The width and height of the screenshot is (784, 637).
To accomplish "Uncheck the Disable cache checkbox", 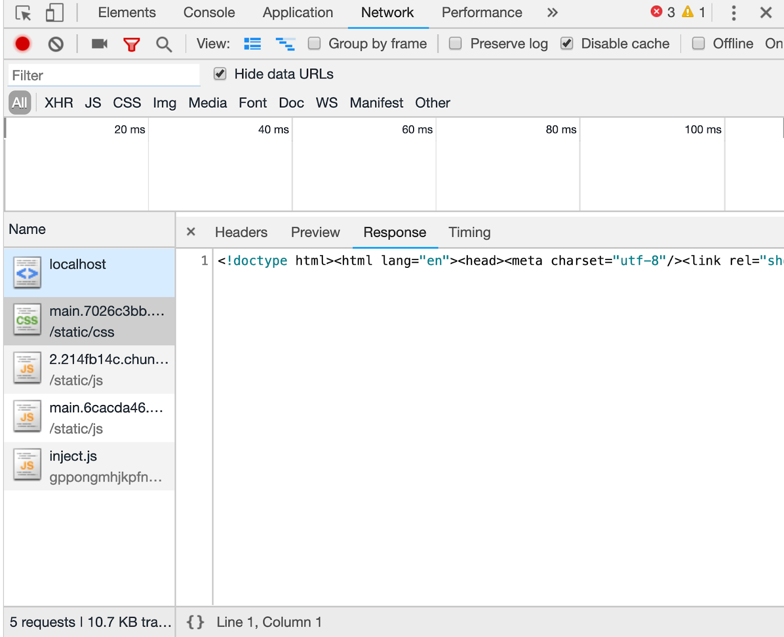I will (x=567, y=44).
